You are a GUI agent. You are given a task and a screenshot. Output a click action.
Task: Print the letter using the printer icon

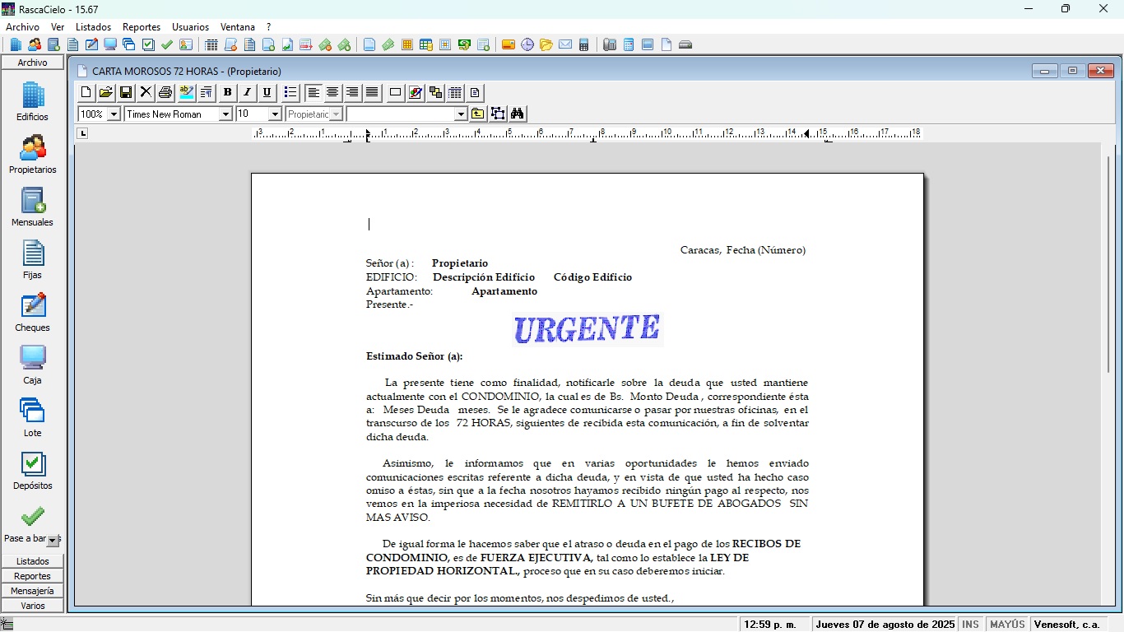[x=165, y=92]
